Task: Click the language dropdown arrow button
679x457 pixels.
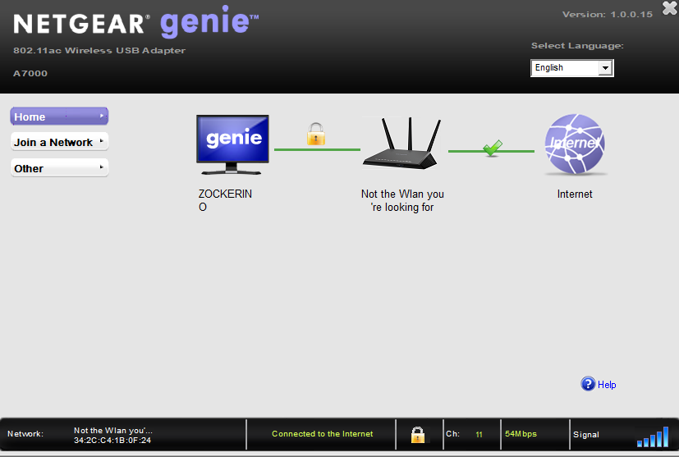Action: [x=605, y=68]
